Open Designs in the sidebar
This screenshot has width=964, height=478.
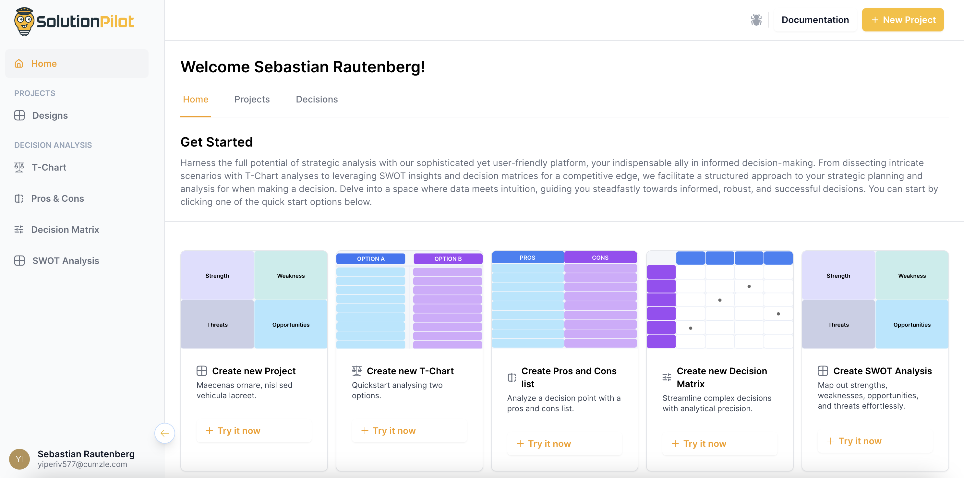click(50, 115)
